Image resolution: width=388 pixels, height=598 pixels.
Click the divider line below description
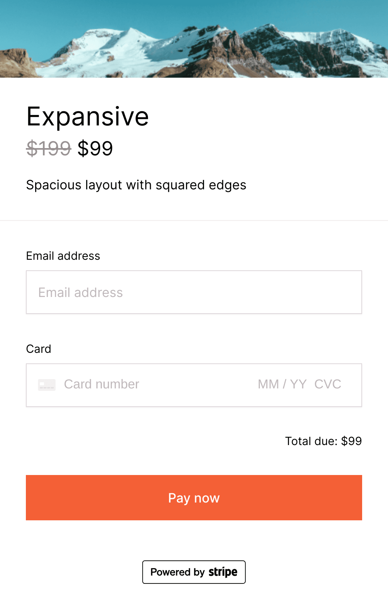point(194,221)
